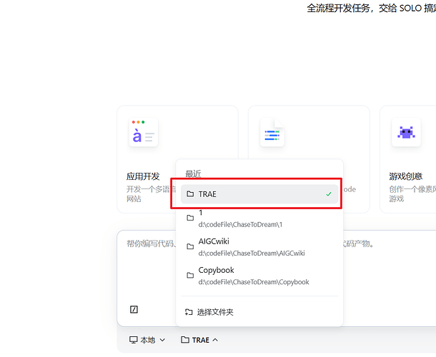436x357 pixels.
Task: Click folder icon next to entry 1
Action: click(190, 218)
